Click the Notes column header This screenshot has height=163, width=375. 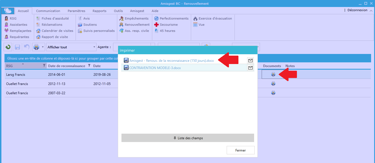point(290,66)
